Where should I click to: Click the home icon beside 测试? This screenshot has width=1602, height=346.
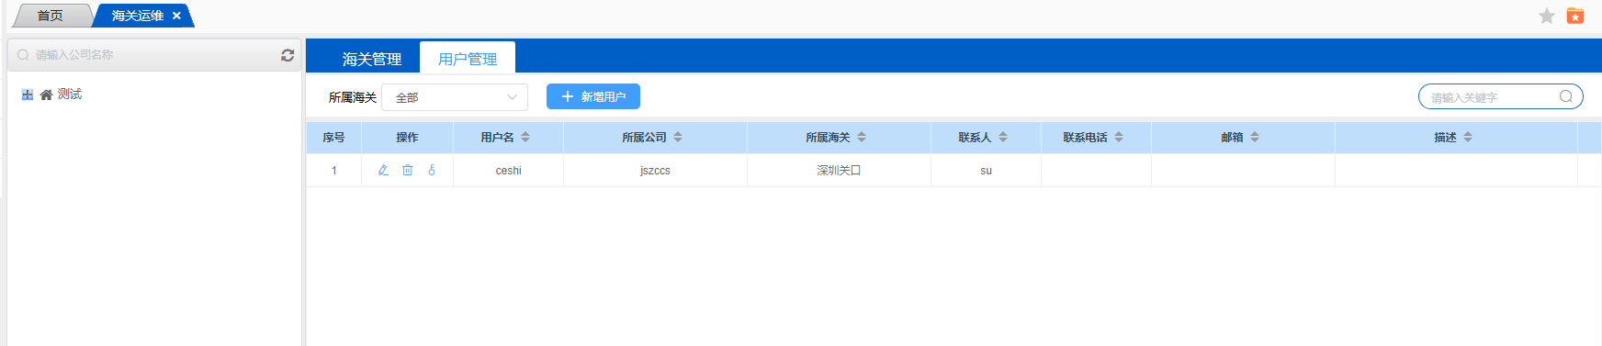46,95
